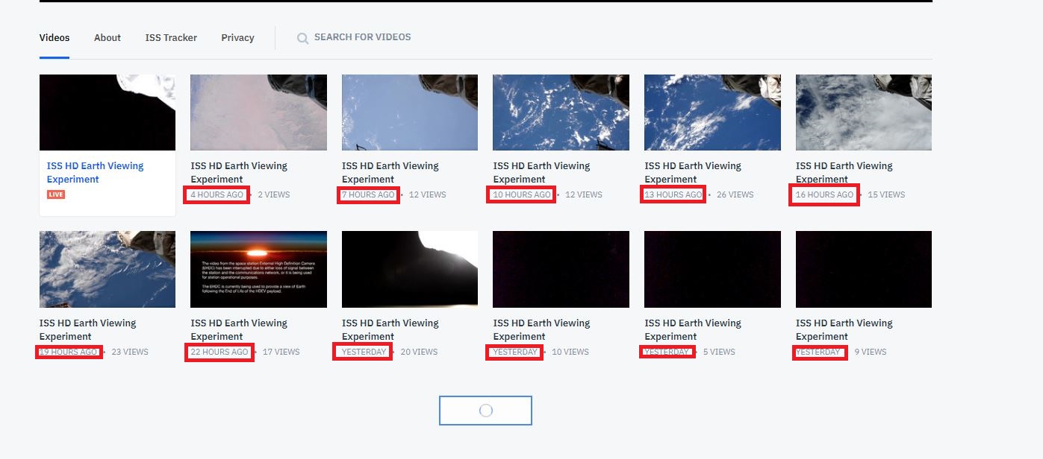Open the video thumbnail posted 7 hours ago
The width and height of the screenshot is (1043, 459).
click(410, 113)
